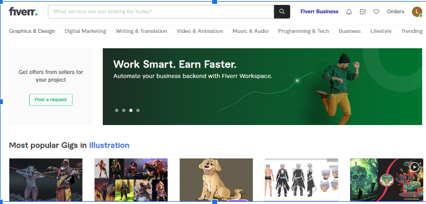Viewport: 426px width, 204px height.
Task: Open the Illustration category link
Action: [x=109, y=145]
